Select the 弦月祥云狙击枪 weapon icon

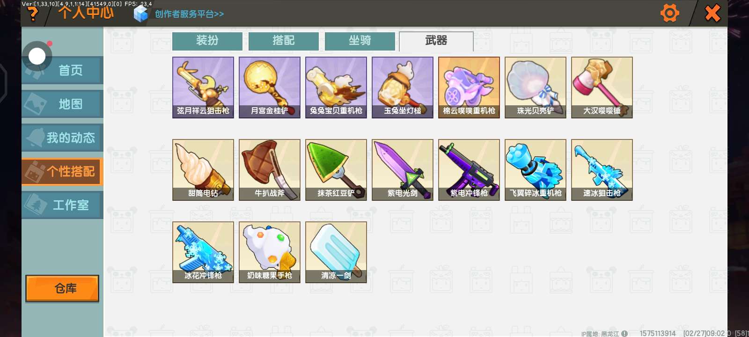coord(203,88)
